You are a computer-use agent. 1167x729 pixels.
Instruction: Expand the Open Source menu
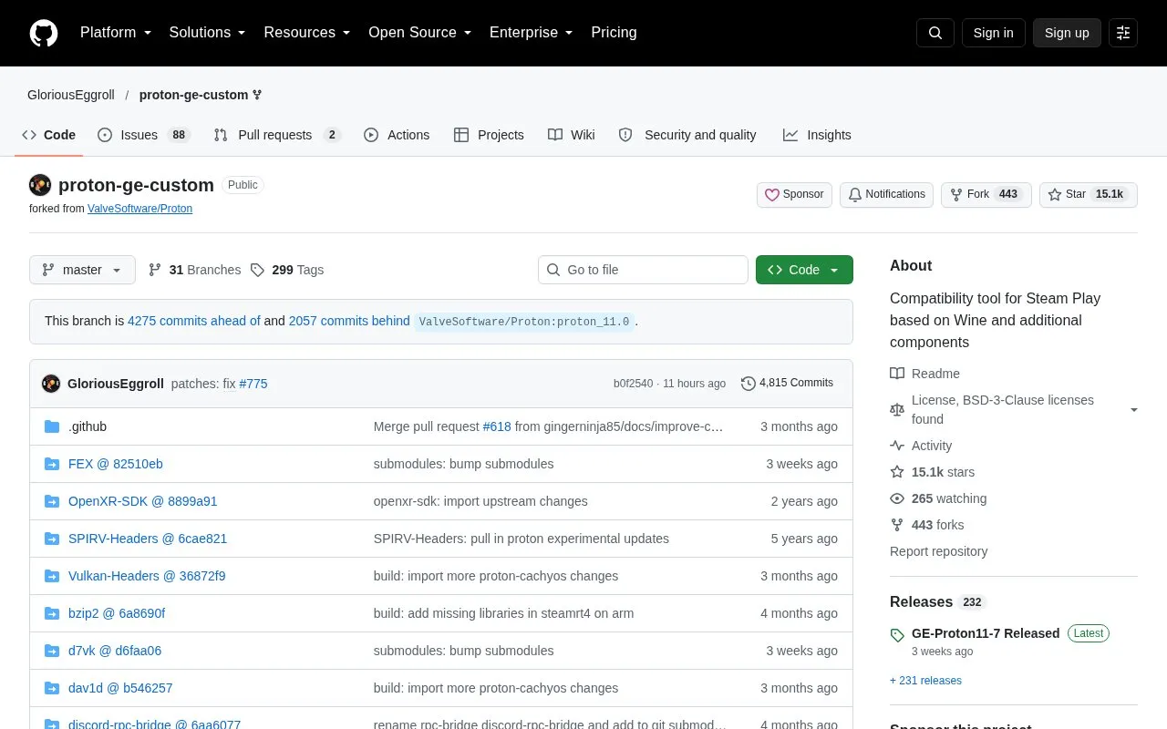click(x=420, y=32)
